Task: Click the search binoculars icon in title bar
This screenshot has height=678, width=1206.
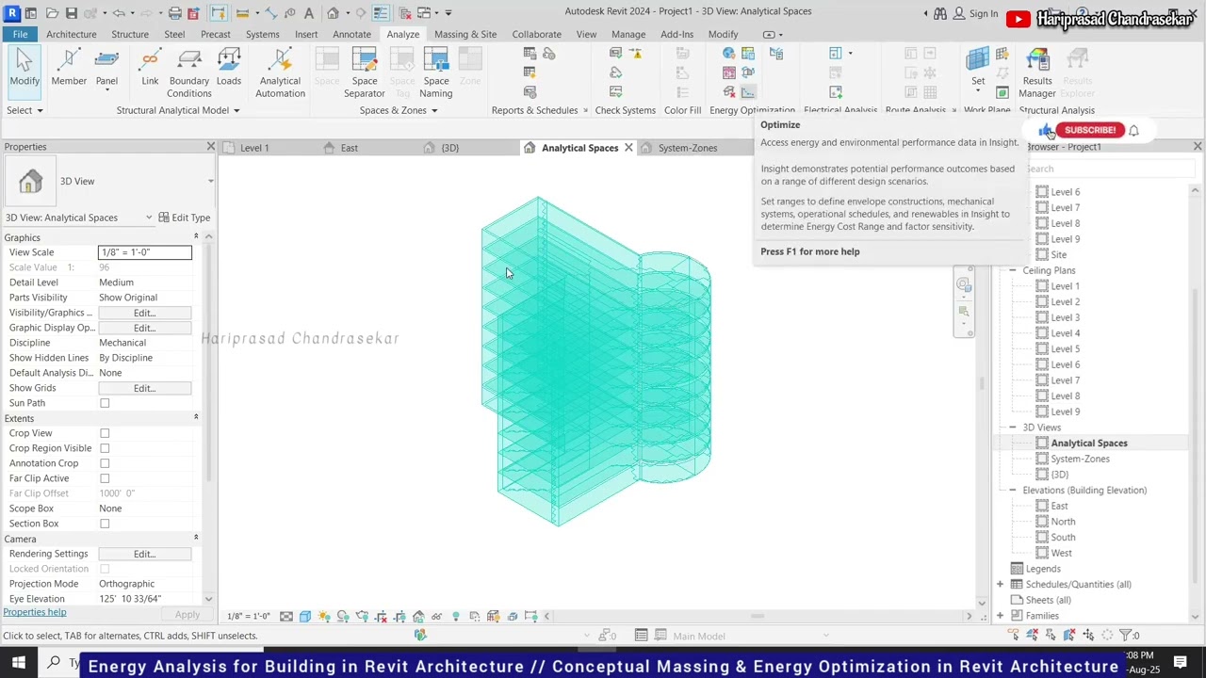Action: point(940,13)
